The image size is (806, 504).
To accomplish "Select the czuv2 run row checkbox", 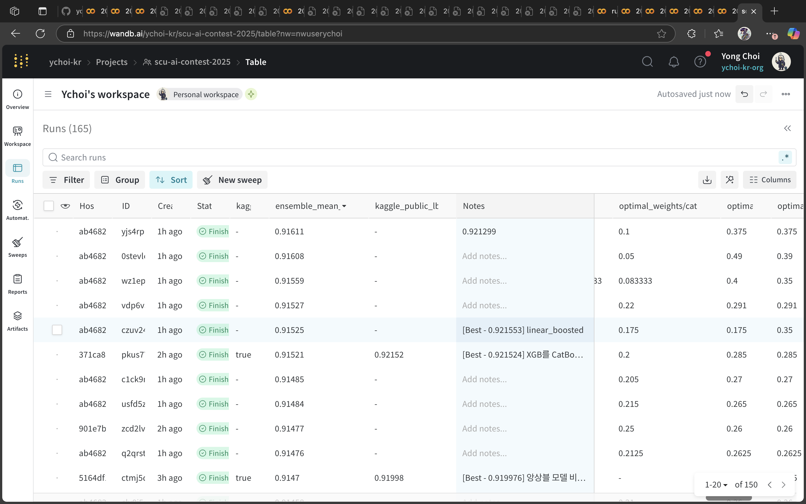I will coord(57,330).
